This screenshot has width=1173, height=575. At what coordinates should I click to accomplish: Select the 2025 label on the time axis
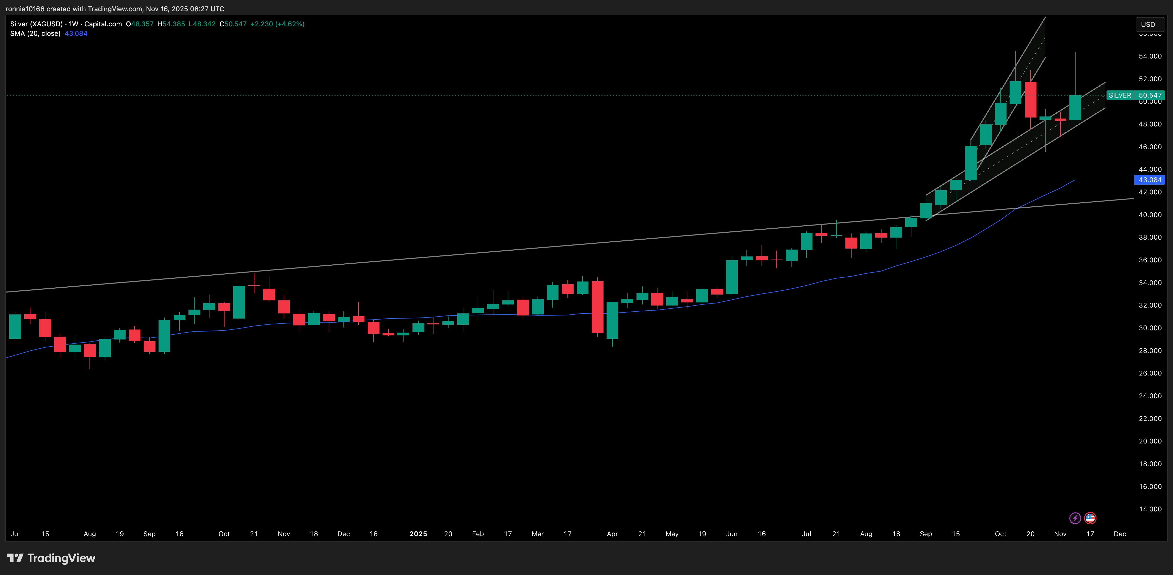418,534
